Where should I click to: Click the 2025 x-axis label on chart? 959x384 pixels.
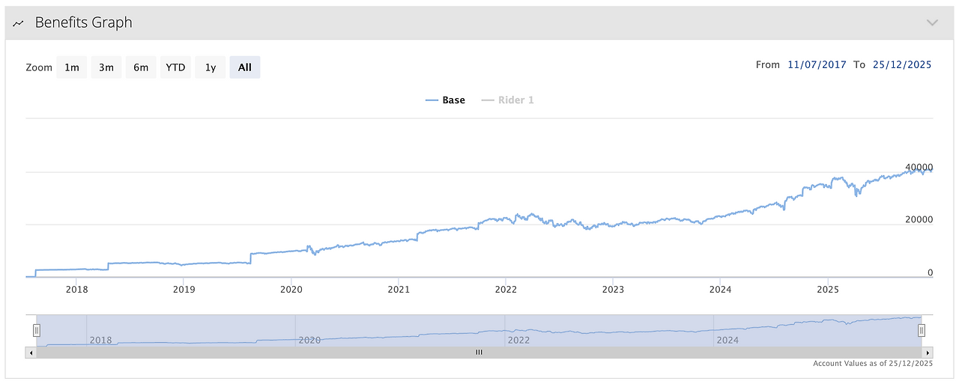click(828, 290)
